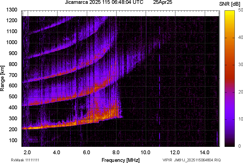
Task: Click the date label '25Apr25'
Action: click(x=162, y=2)
